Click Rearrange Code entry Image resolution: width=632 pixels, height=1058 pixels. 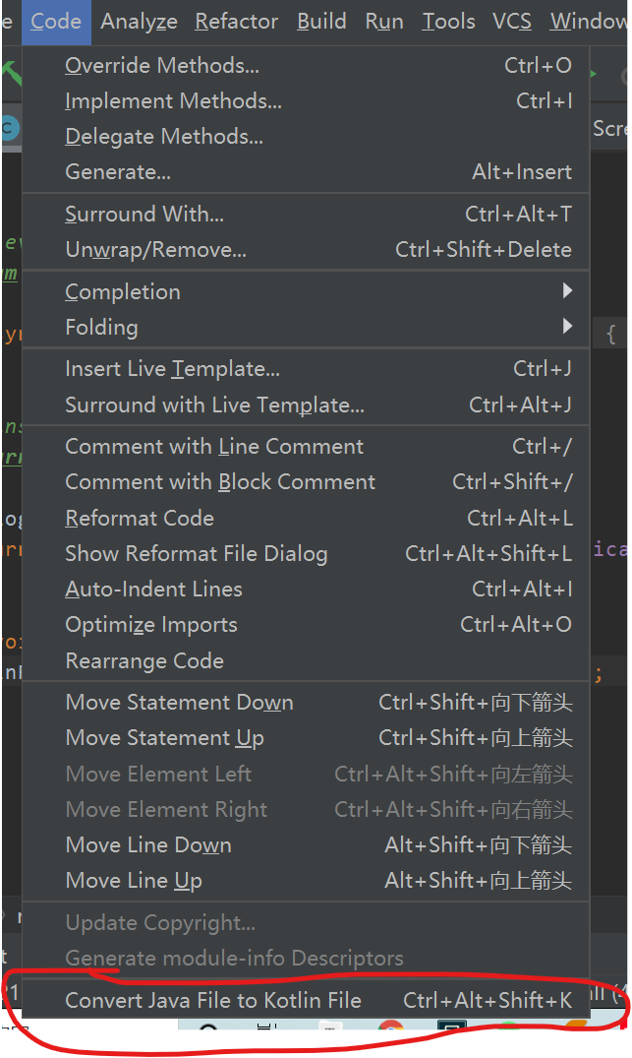pos(144,661)
